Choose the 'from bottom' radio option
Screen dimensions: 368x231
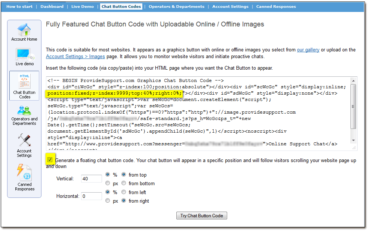(124, 183)
